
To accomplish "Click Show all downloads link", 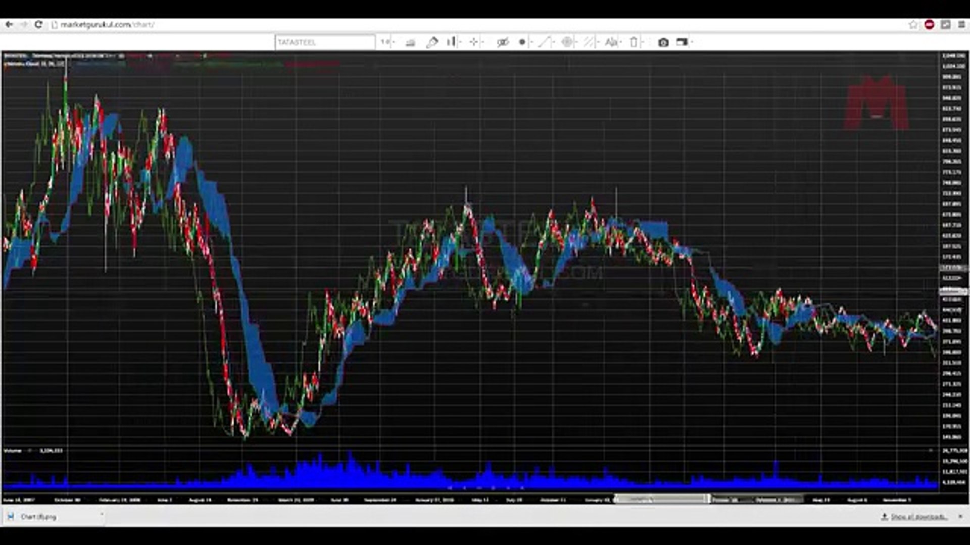I will tap(918, 517).
